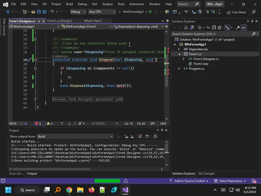The height and width of the screenshot is (196, 261).
Task: Open the Debug configuration dropdown
Action: click(78, 12)
